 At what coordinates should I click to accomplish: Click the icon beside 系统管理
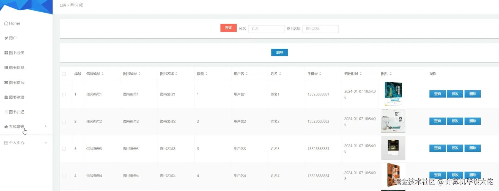tap(6, 127)
